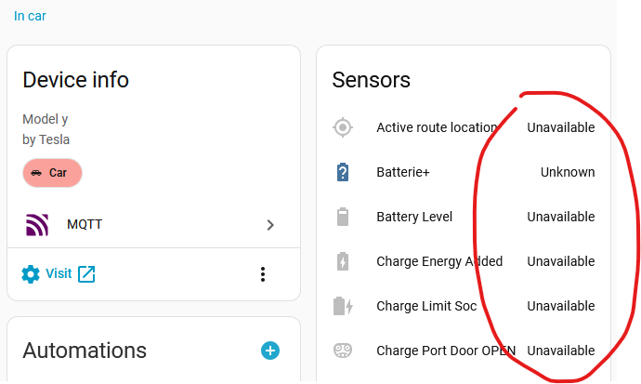Select the Active route location entry
Screen dimensions: 641x384
coord(436,127)
